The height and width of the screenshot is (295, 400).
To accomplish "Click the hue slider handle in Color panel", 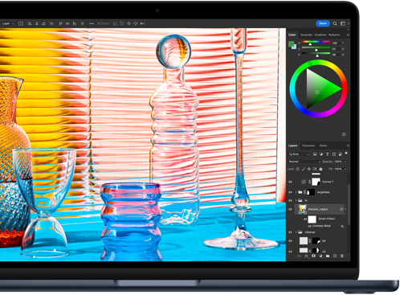I will click(310, 44).
